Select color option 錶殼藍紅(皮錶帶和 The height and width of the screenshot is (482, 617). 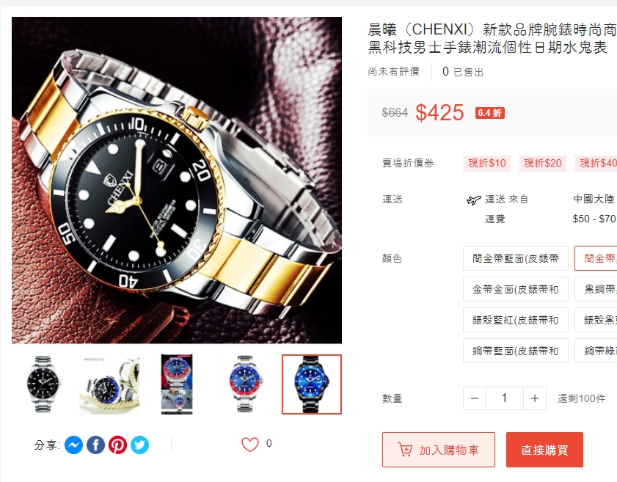click(516, 320)
